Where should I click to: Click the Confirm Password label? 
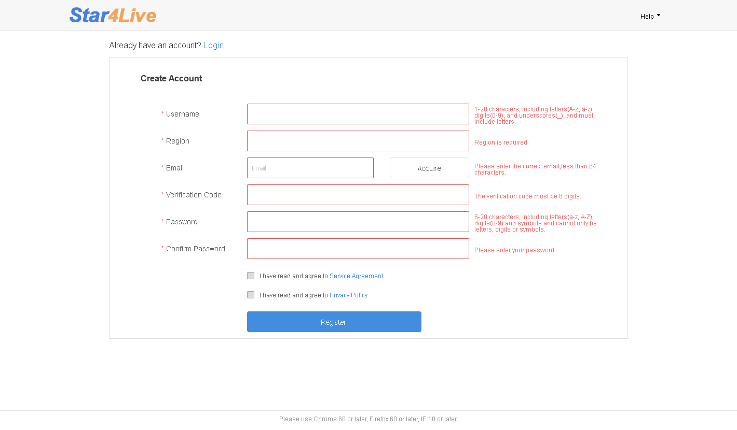196,249
